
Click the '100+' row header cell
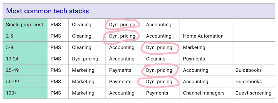(25, 93)
